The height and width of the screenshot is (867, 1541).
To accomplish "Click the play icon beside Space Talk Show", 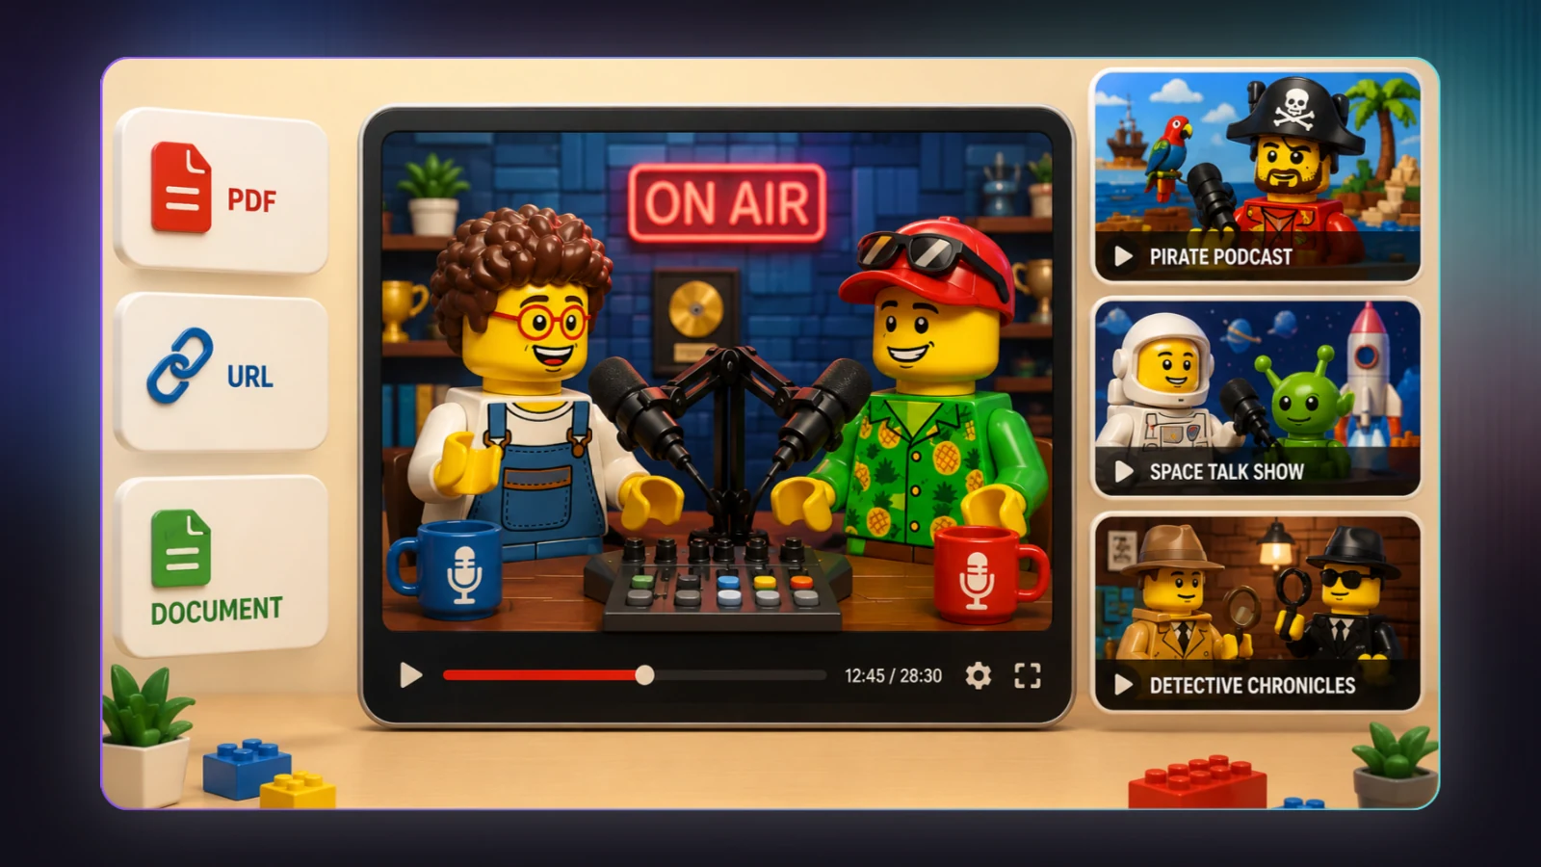I will pos(1123,471).
